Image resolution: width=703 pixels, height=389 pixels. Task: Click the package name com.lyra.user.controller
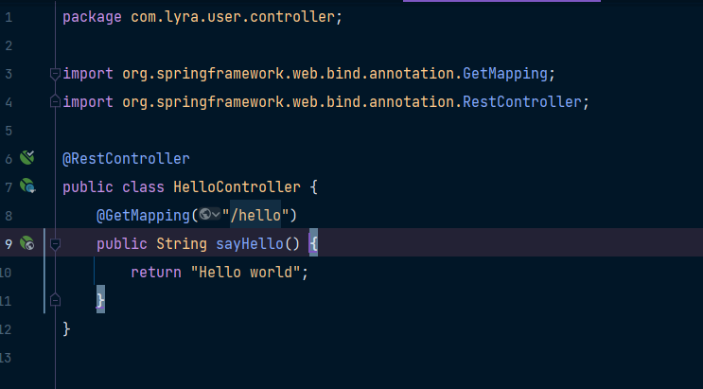point(233,17)
